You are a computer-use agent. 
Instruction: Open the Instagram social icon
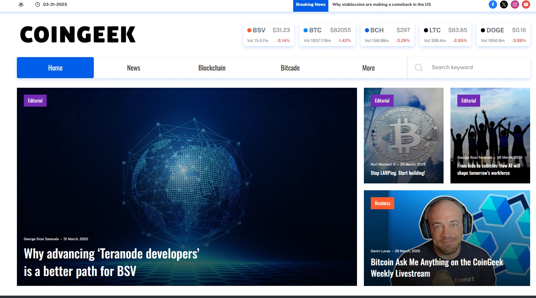(x=515, y=4)
